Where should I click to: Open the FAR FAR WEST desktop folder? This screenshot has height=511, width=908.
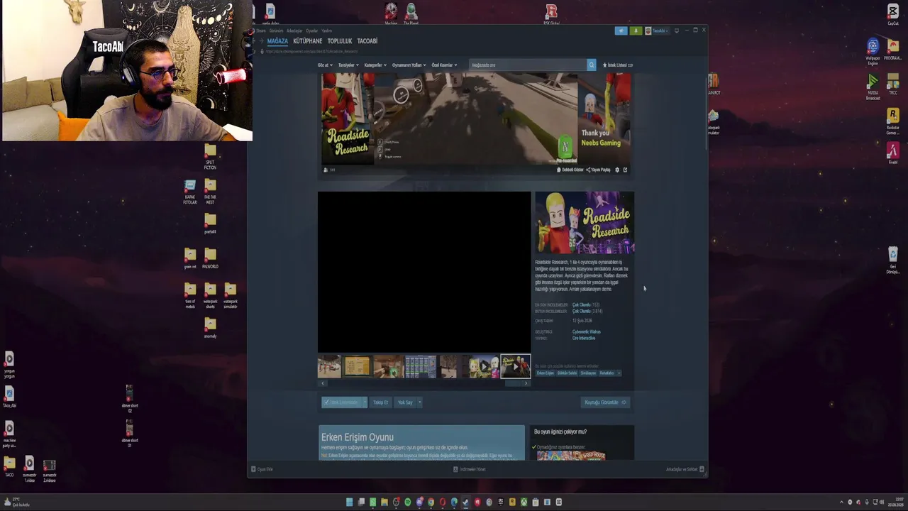(210, 192)
